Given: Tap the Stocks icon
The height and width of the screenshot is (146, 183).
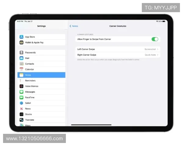Looking at the screenshot, I should [x=21, y=114].
